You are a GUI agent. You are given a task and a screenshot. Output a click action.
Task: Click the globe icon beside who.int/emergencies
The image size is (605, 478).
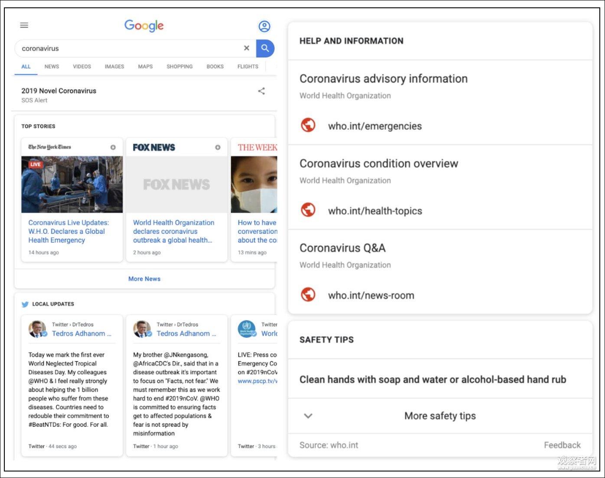(x=308, y=125)
